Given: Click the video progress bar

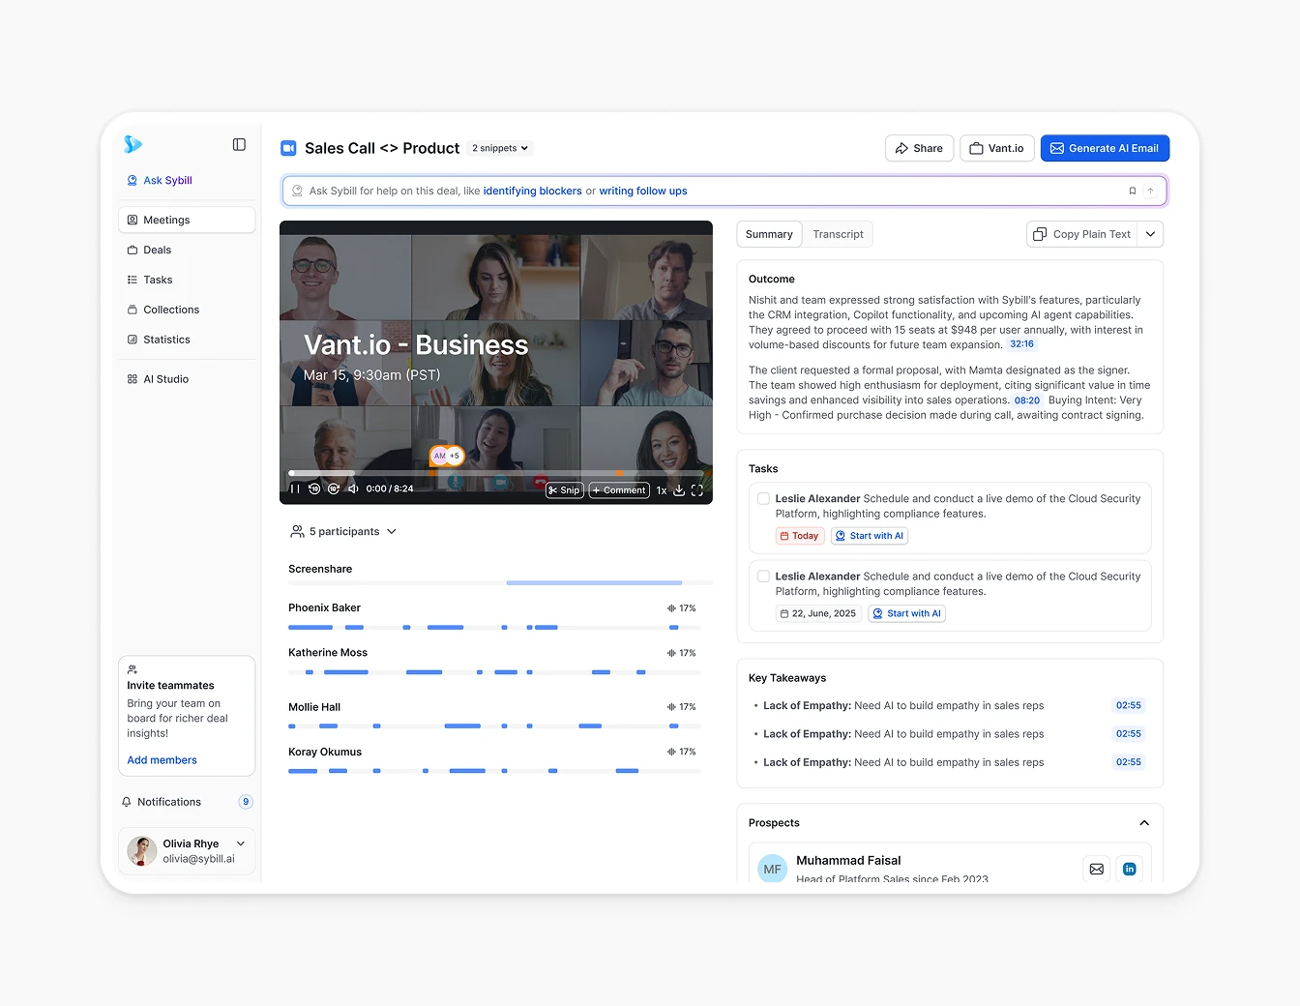Looking at the screenshot, I should 495,473.
